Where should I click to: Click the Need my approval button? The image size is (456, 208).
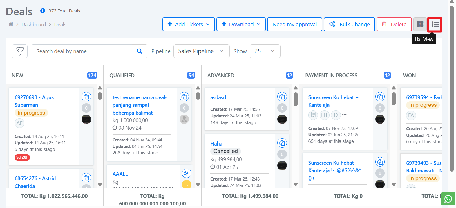[x=294, y=24]
